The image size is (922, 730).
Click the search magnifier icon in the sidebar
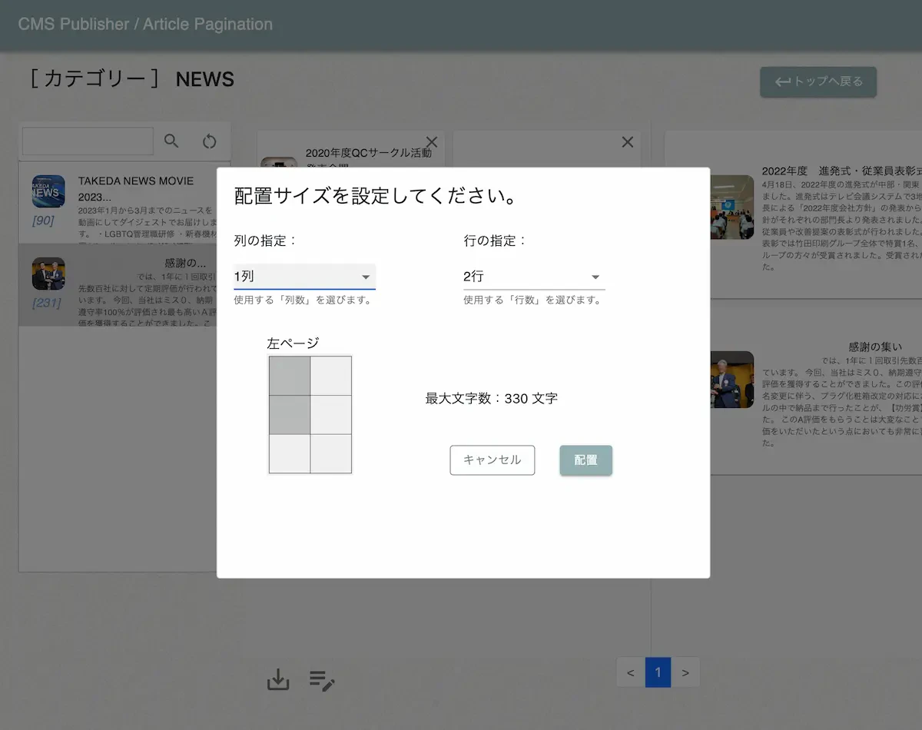tap(171, 141)
